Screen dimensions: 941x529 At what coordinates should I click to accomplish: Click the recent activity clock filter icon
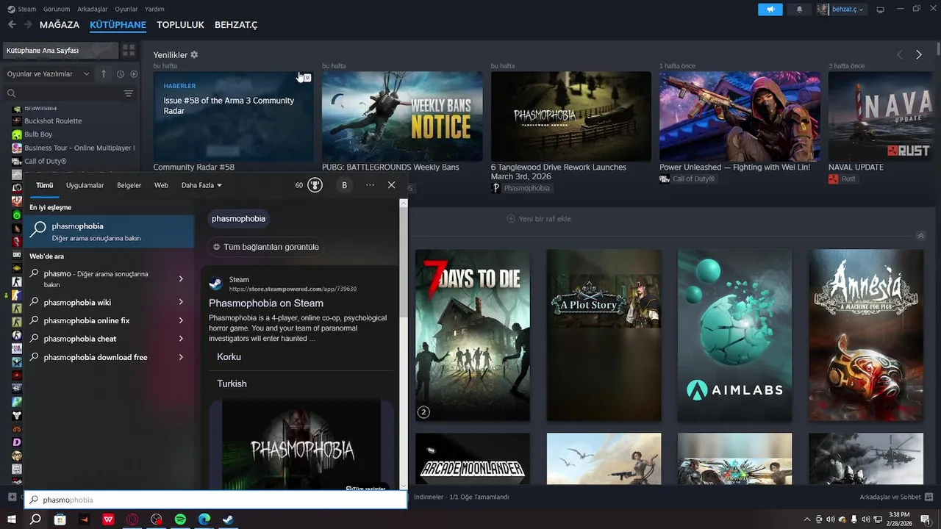[x=120, y=74]
